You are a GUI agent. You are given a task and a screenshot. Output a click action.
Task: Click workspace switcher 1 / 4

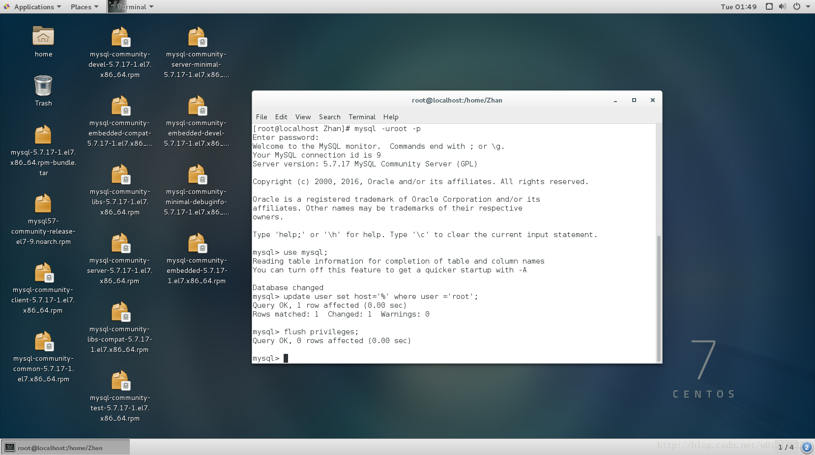(786, 447)
